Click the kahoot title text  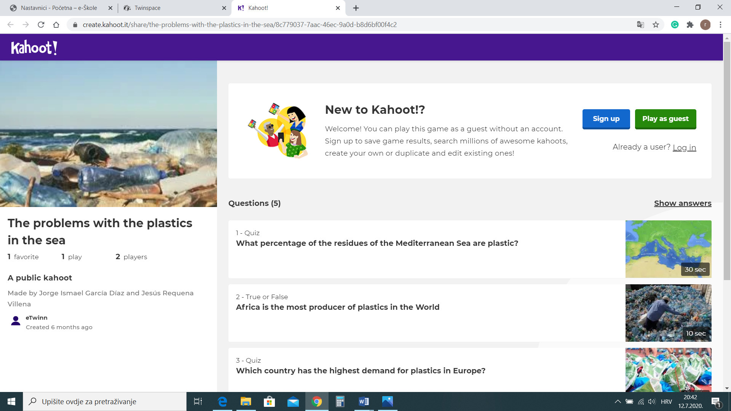click(100, 231)
